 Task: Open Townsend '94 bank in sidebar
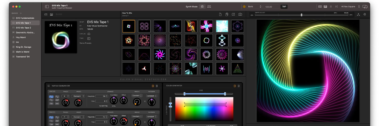(22, 57)
